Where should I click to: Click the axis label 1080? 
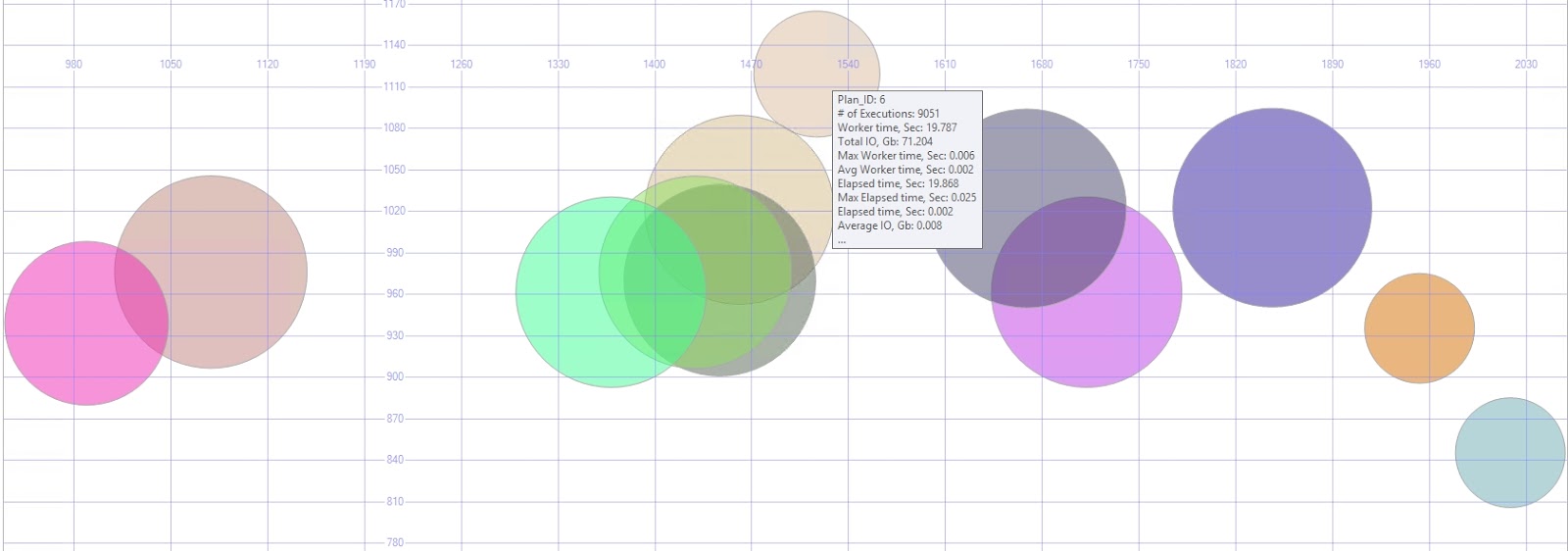pos(395,127)
